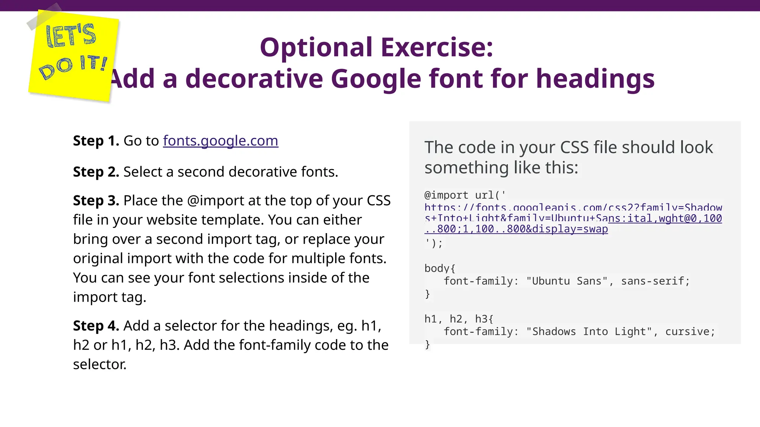Click the 'Optional Exercise:' title line
This screenshot has height=427, width=760.
coord(376,47)
